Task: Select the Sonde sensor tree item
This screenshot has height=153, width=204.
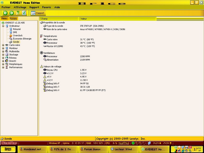Action: click(x=16, y=42)
